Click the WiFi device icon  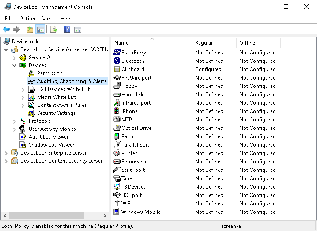(x=117, y=204)
